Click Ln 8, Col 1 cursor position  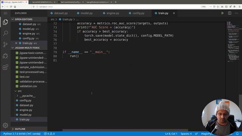point(171,134)
